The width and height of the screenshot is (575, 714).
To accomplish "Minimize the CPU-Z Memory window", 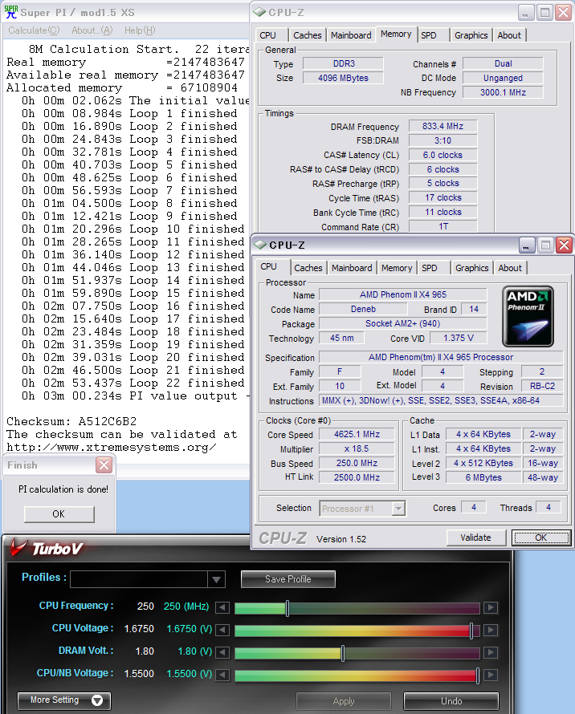I will pyautogui.click(x=526, y=13).
